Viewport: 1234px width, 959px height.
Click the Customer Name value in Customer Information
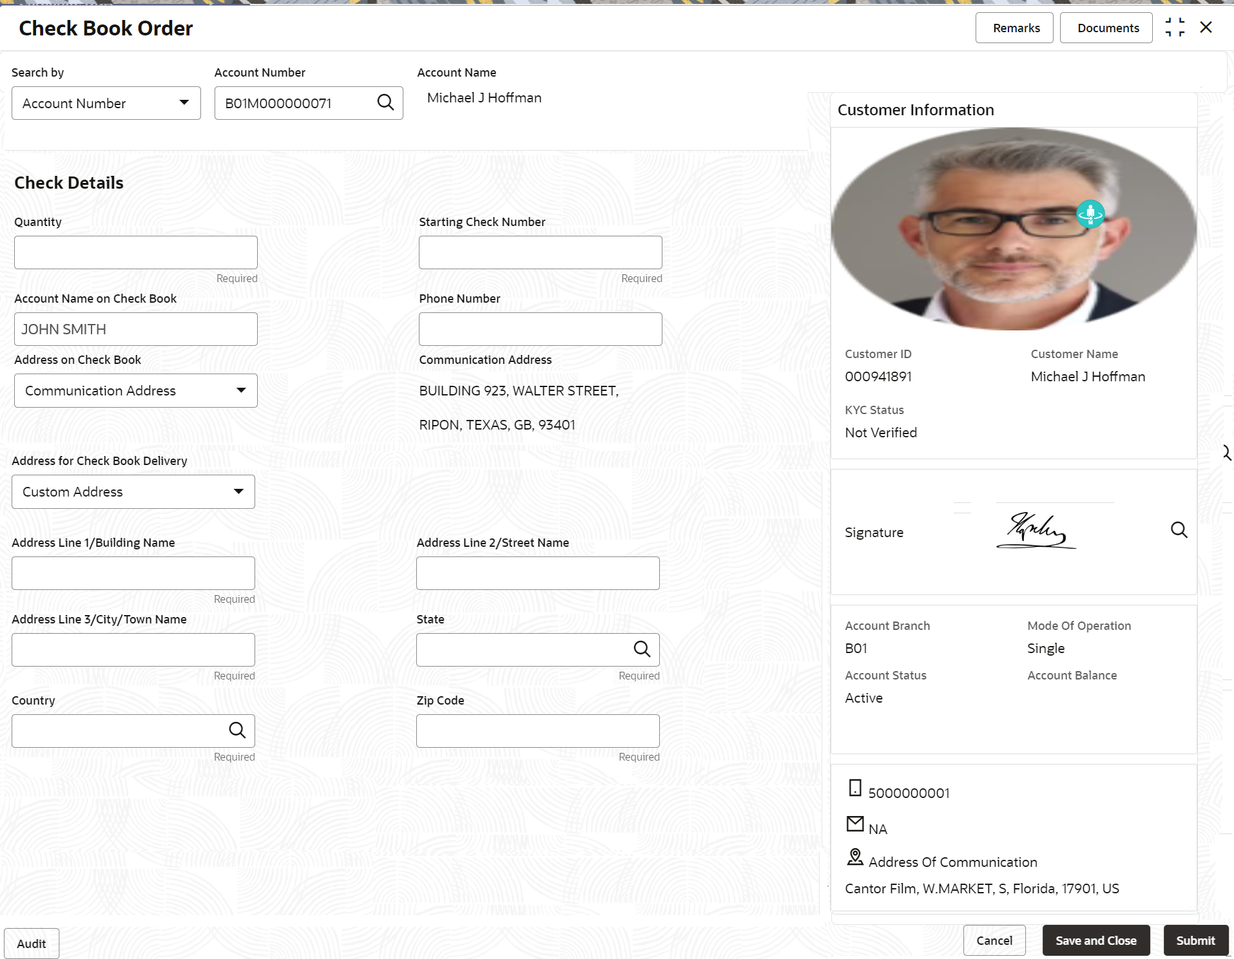point(1088,377)
